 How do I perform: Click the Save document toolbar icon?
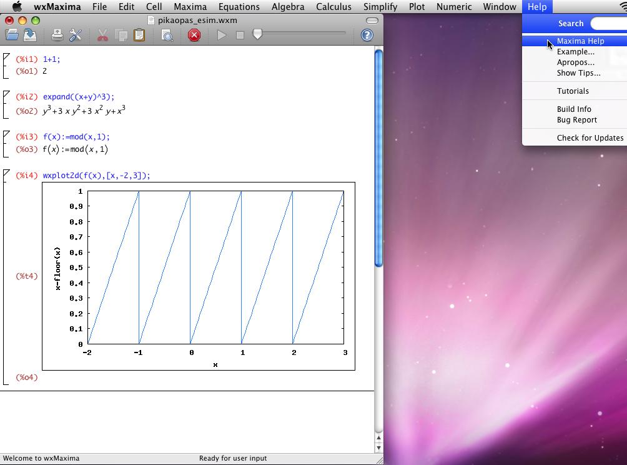click(x=30, y=35)
